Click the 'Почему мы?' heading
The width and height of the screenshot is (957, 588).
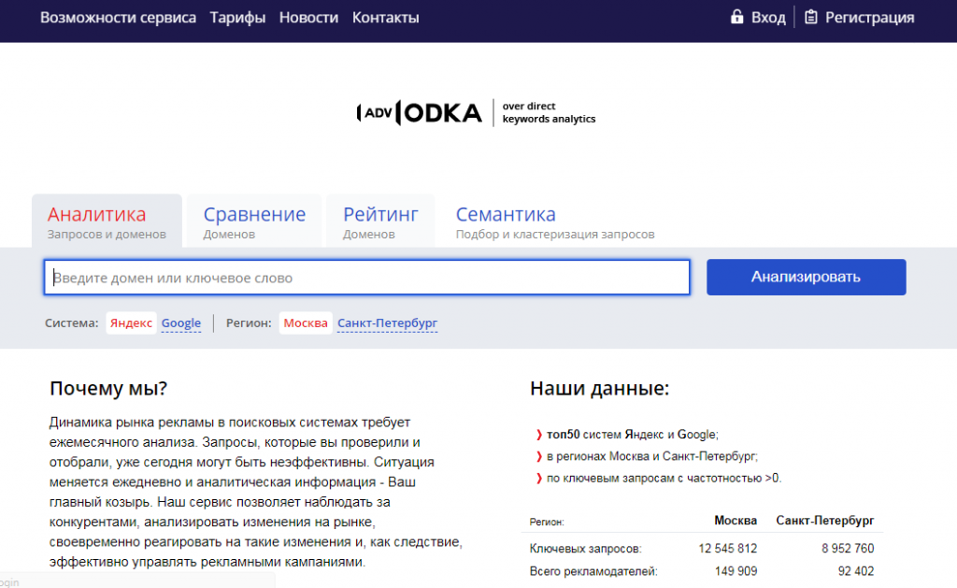(x=108, y=388)
